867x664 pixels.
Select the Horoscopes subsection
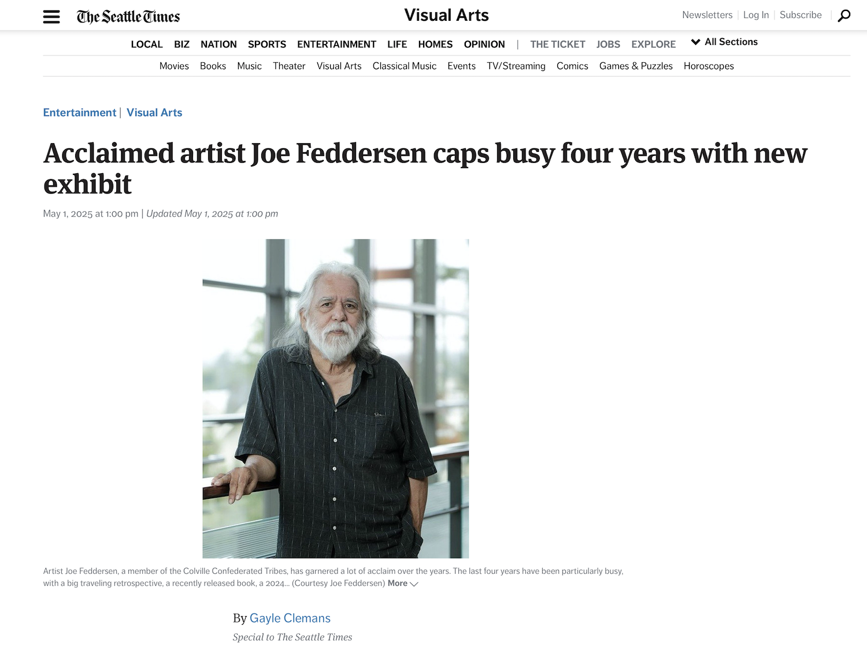point(709,66)
